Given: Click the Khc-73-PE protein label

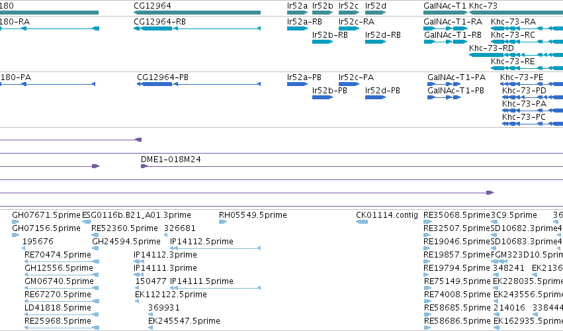Looking at the screenshot, I should tap(522, 77).
